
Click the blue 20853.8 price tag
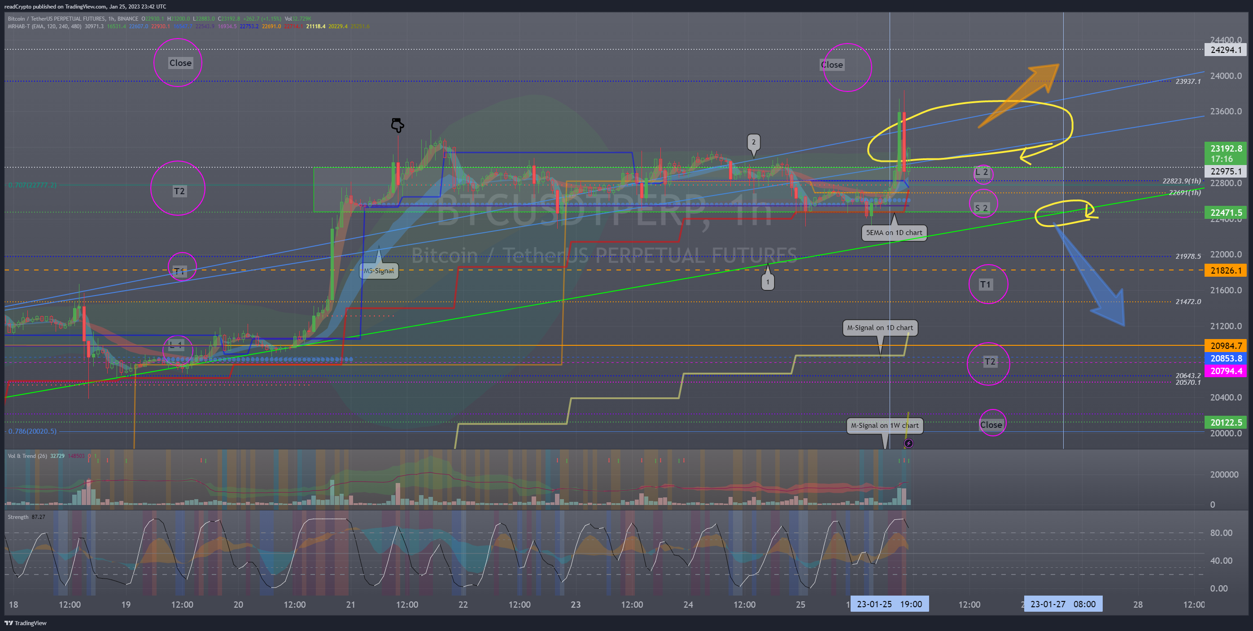click(x=1226, y=358)
